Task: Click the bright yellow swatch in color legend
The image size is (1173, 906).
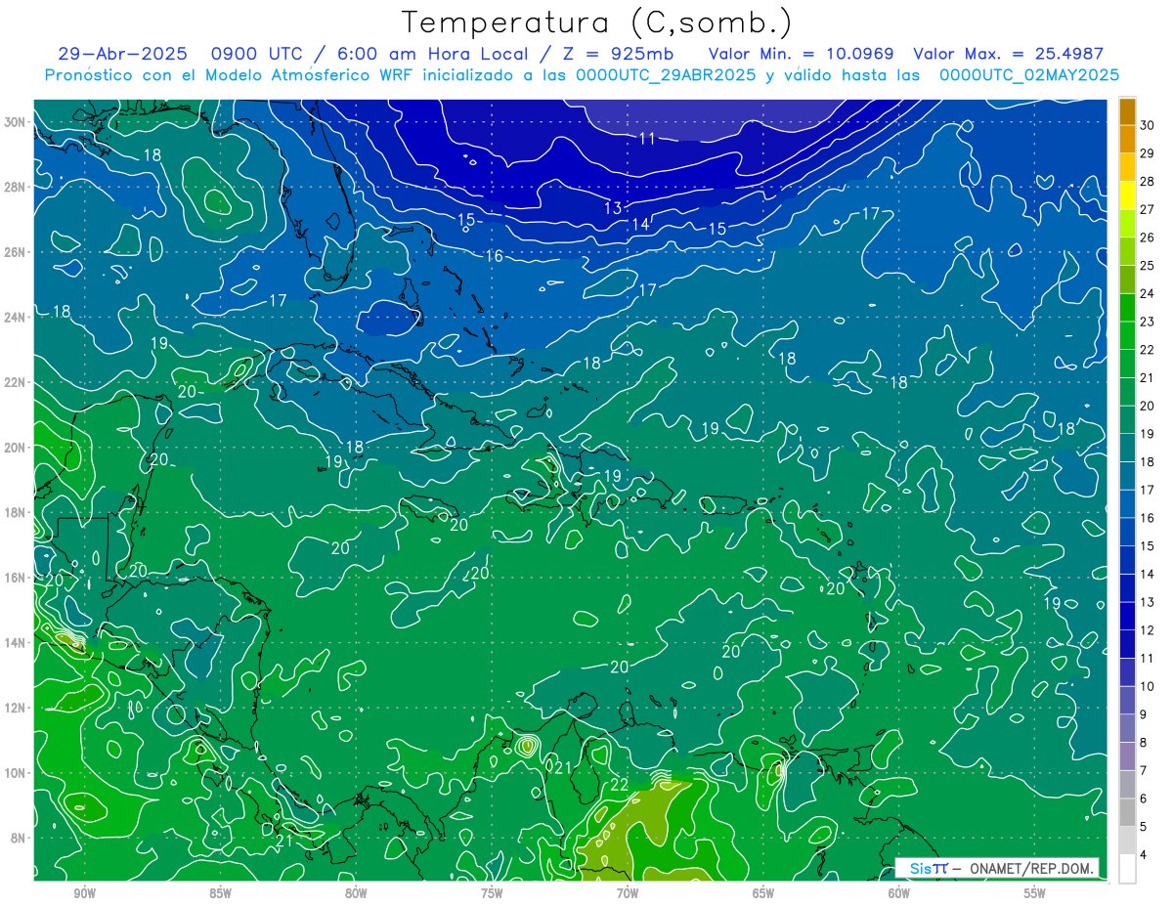Action: [x=1127, y=194]
